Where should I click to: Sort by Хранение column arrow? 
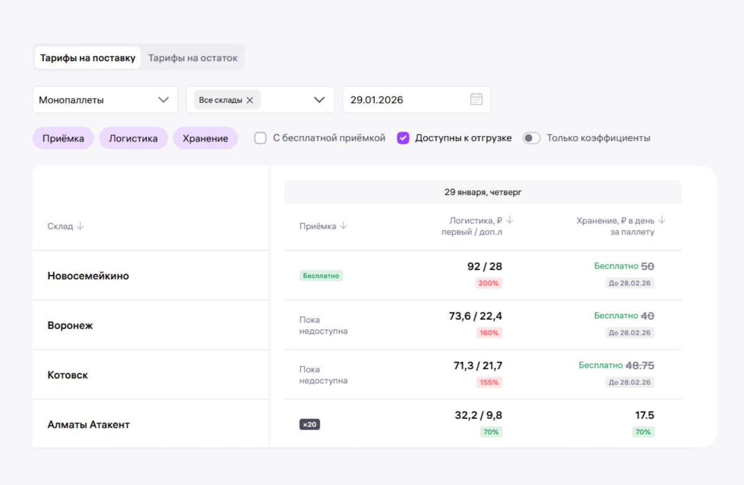pos(661,220)
